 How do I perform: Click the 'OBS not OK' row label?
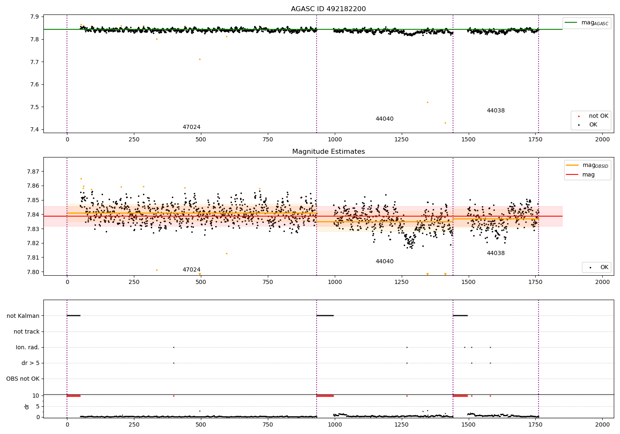click(x=23, y=379)
